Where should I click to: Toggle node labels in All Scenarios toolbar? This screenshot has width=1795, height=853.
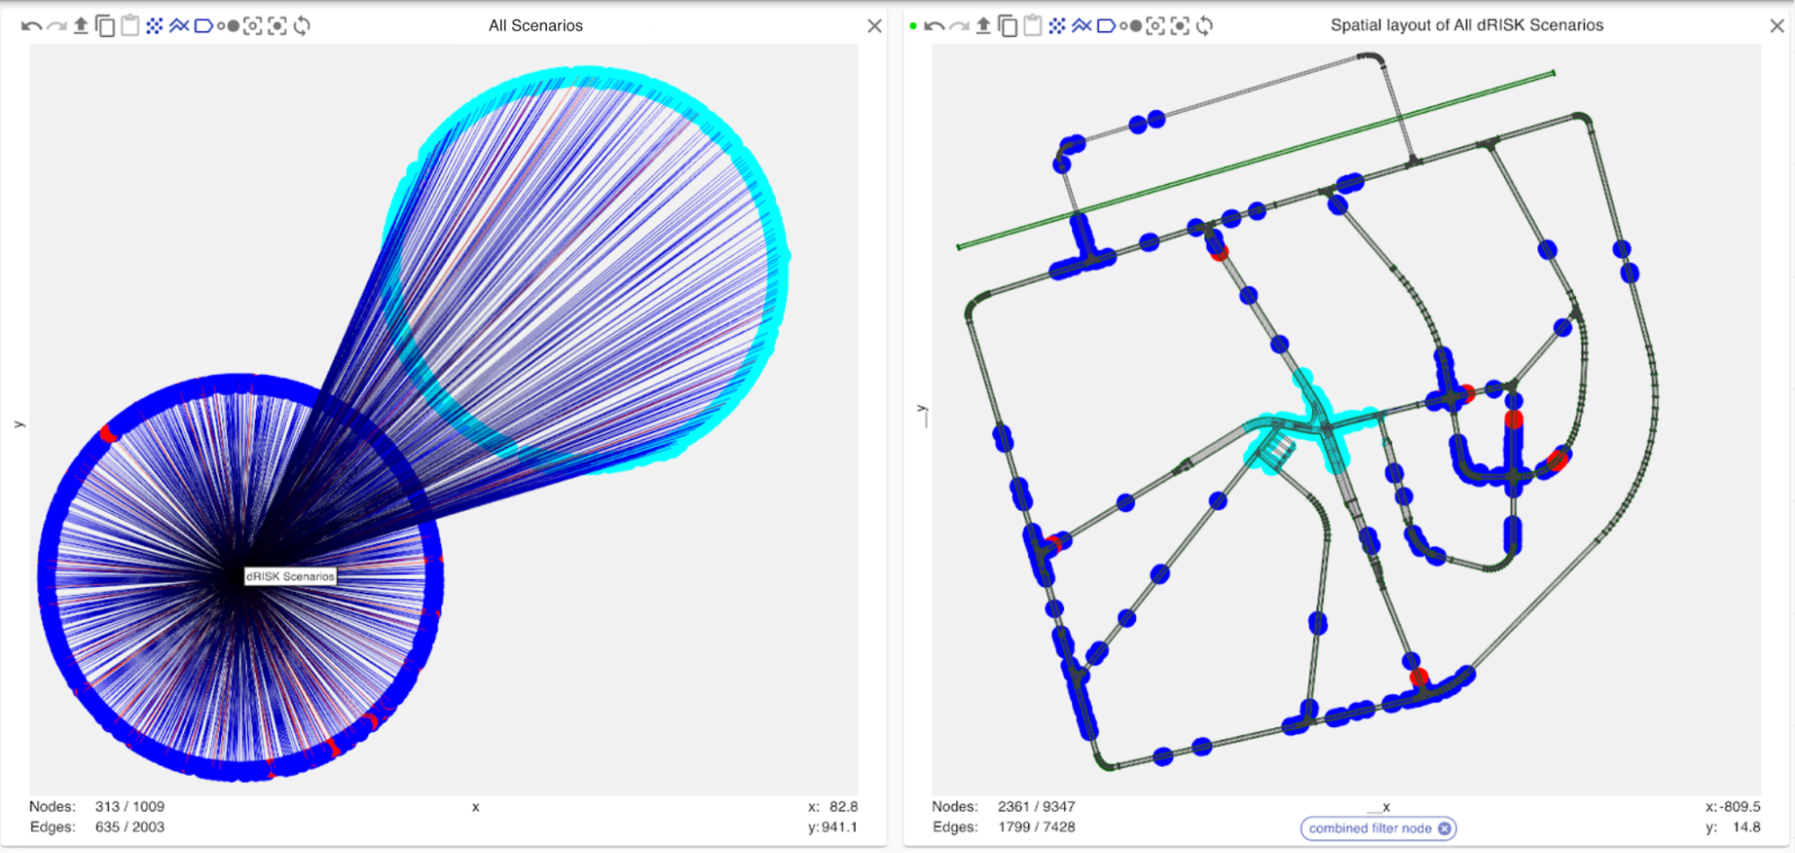204,26
